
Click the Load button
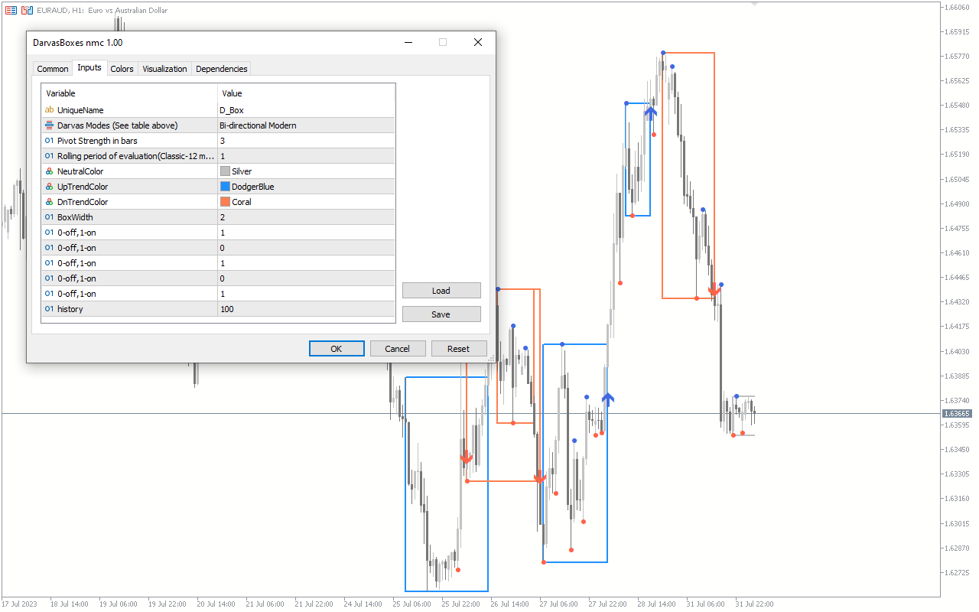pos(441,291)
